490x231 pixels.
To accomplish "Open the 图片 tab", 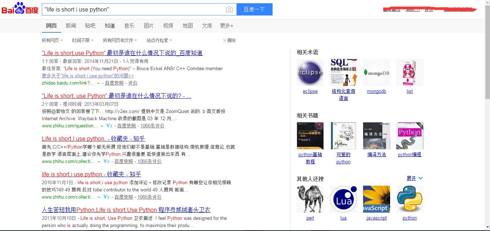I will point(149,26).
